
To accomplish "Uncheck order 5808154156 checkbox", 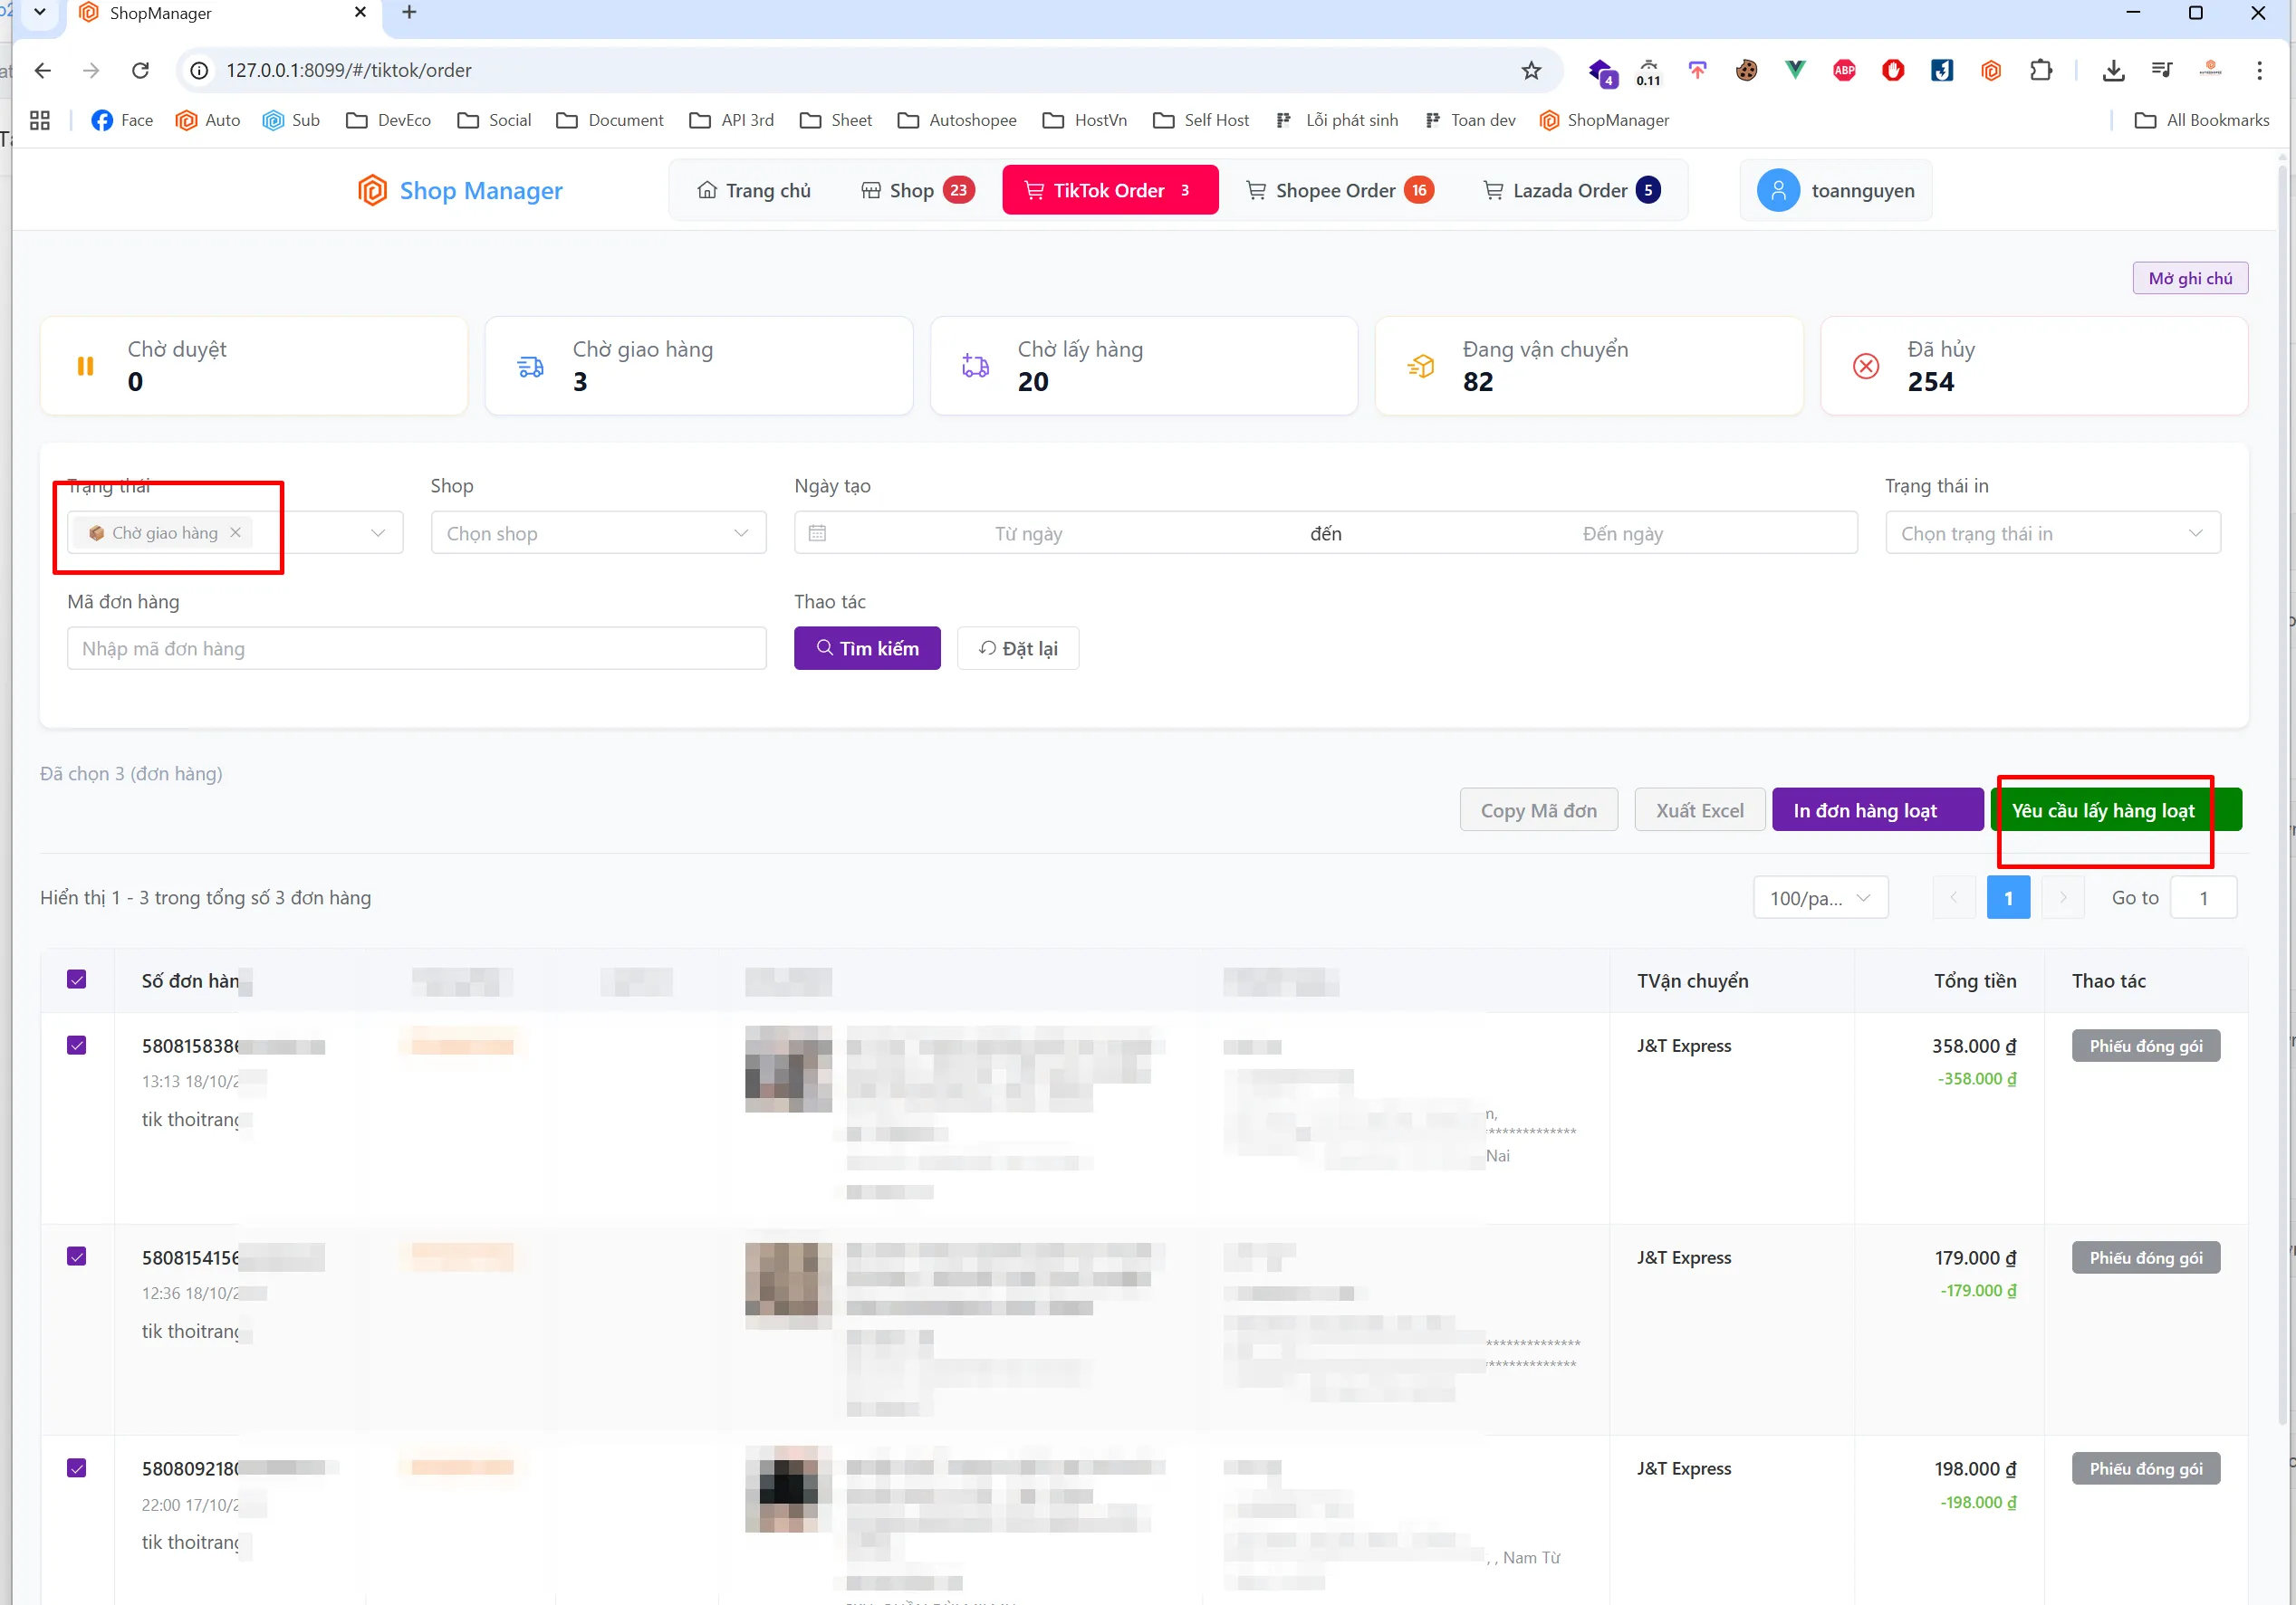I will click(77, 1256).
